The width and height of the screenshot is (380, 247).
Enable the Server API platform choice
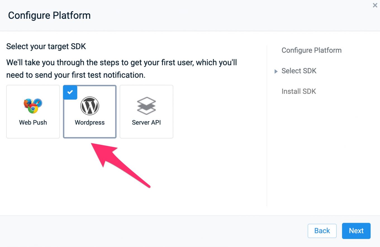[146, 111]
